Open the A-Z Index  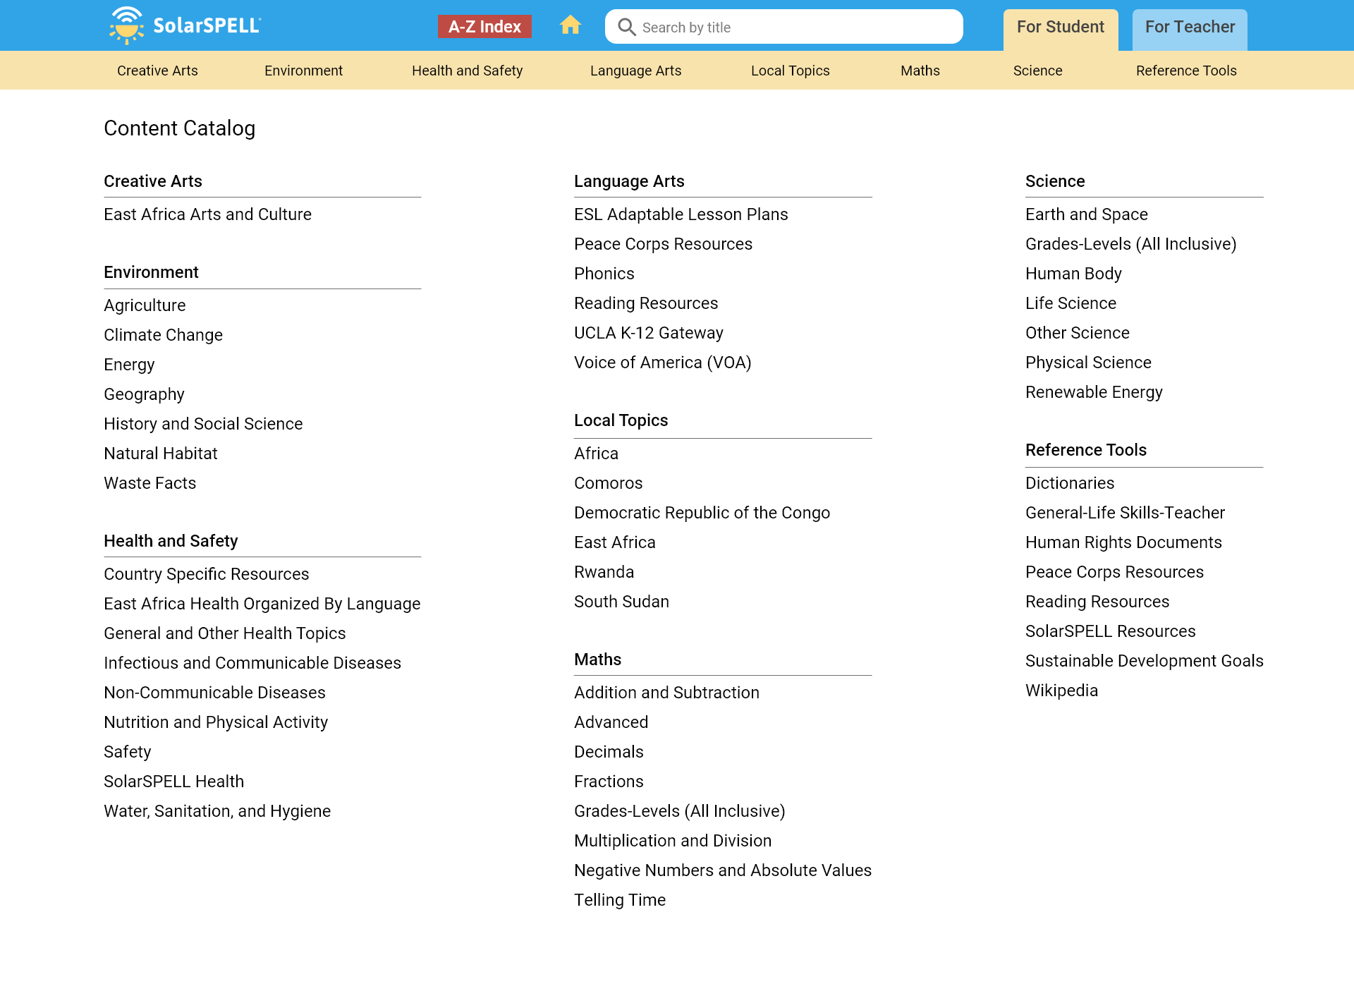pos(484,27)
